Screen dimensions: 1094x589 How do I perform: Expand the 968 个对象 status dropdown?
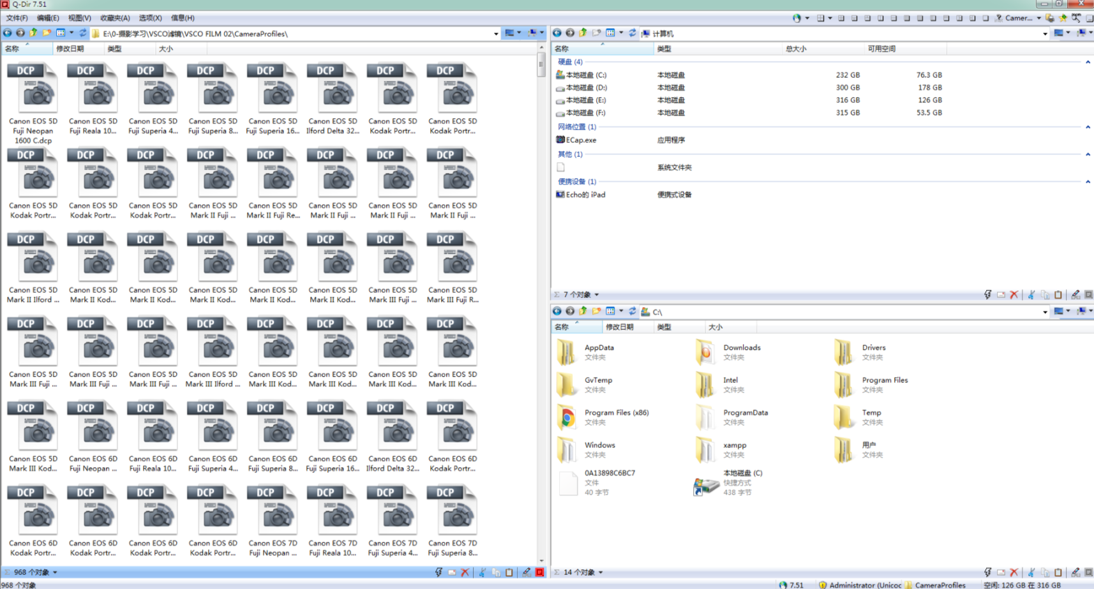pos(55,572)
